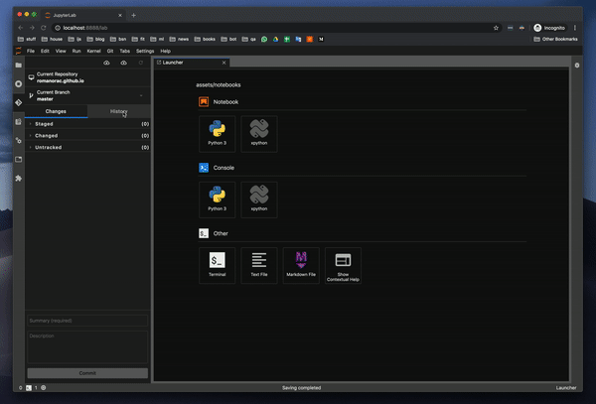Open the Run menu

[76, 51]
